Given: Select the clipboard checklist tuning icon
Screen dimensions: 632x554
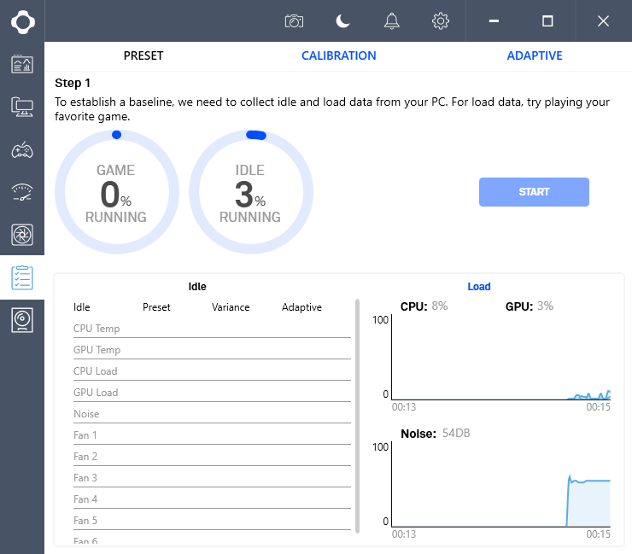Looking at the screenshot, I should click(x=22, y=277).
